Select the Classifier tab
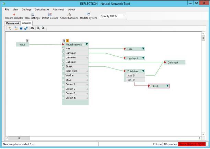This screenshot has height=149, width=210. pos(26,23)
